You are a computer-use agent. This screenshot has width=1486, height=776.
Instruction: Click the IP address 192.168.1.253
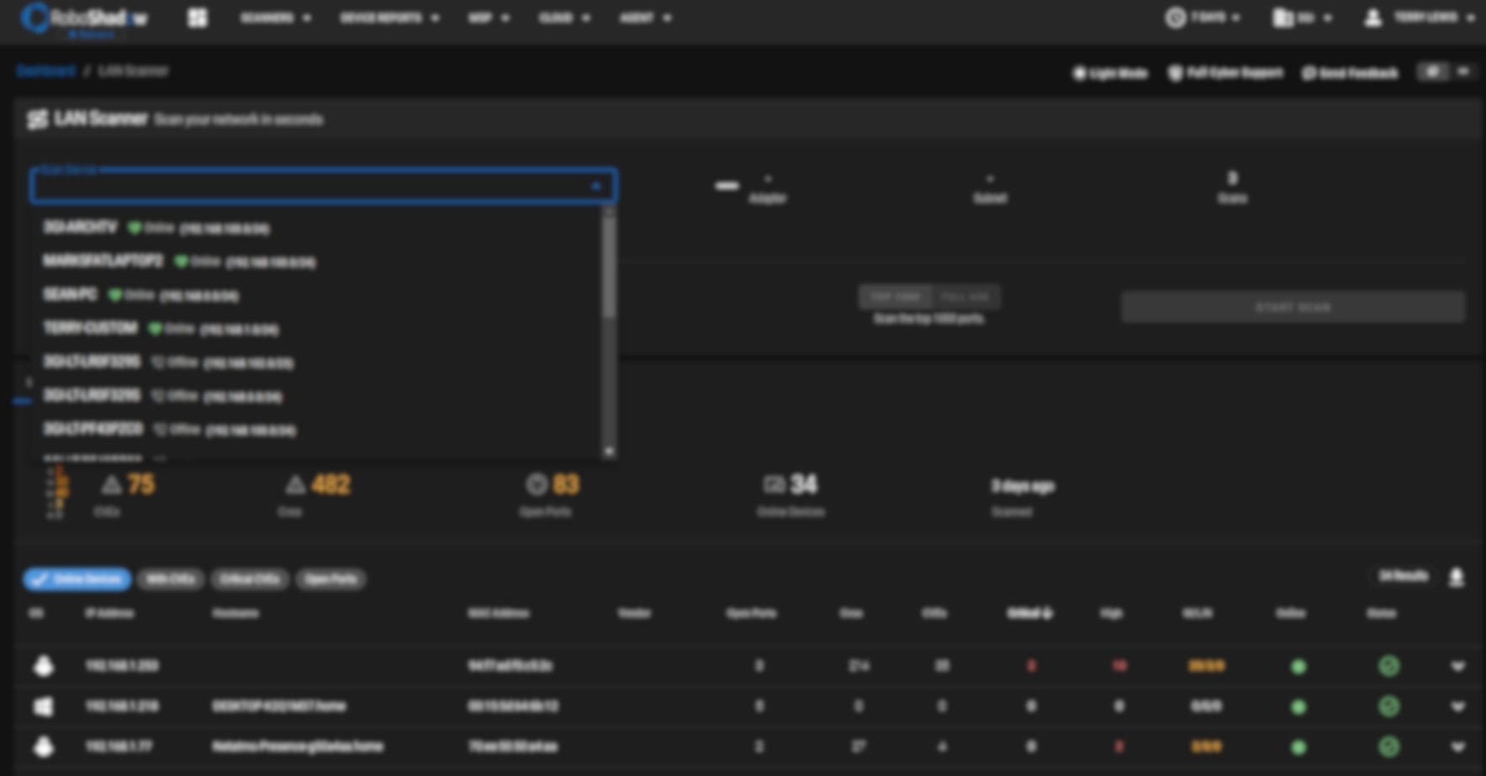(122, 666)
